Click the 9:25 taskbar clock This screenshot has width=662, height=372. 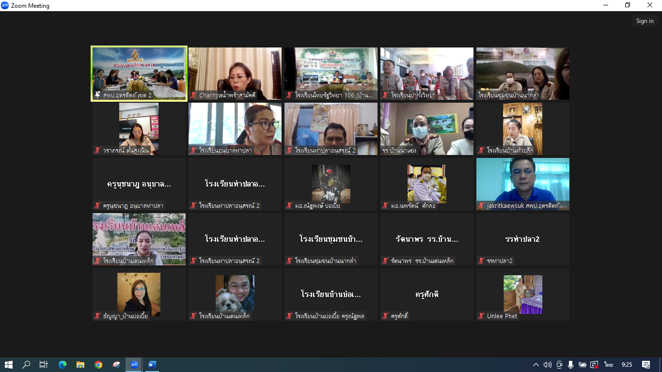pyautogui.click(x=627, y=365)
